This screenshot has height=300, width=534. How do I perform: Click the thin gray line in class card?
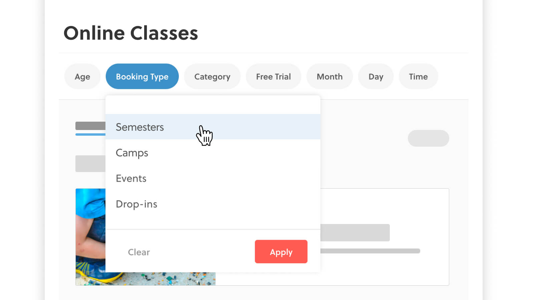[370, 251]
